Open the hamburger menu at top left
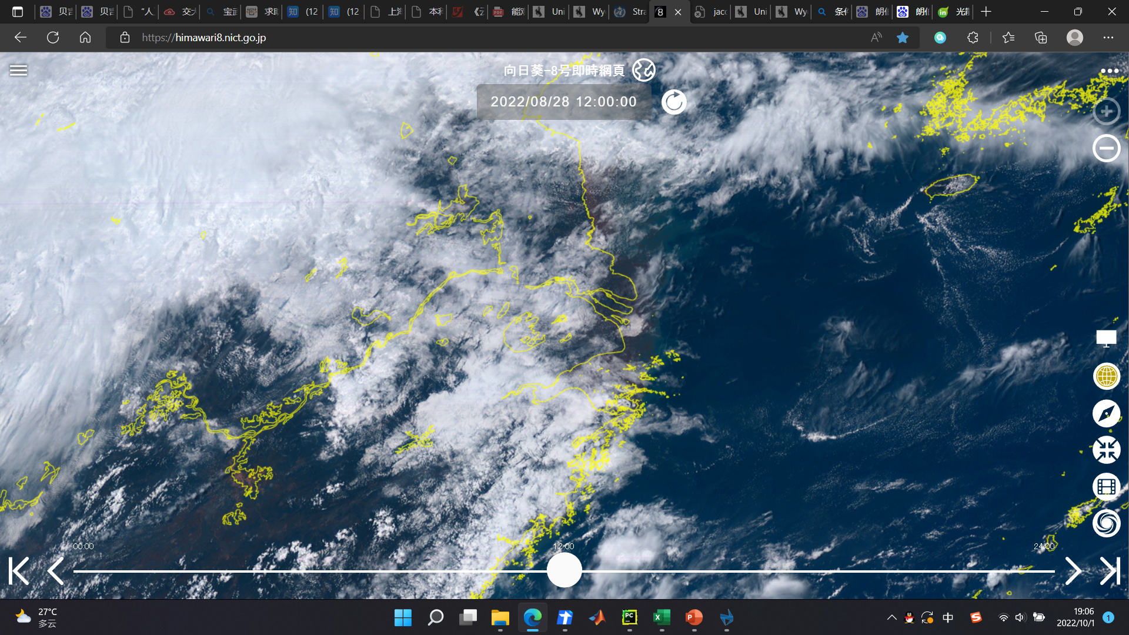Image resolution: width=1129 pixels, height=635 pixels. point(18,71)
